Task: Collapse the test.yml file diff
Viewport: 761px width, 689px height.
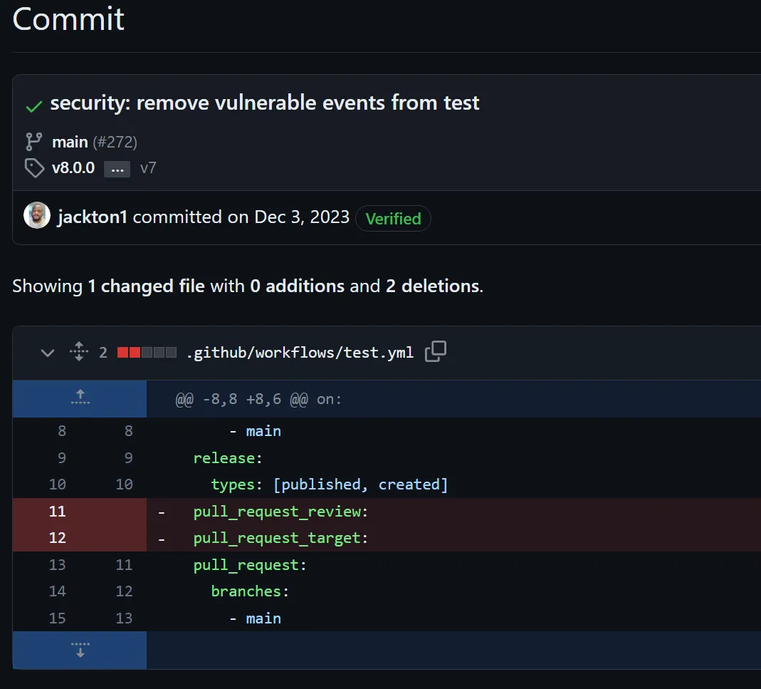Action: (x=48, y=352)
